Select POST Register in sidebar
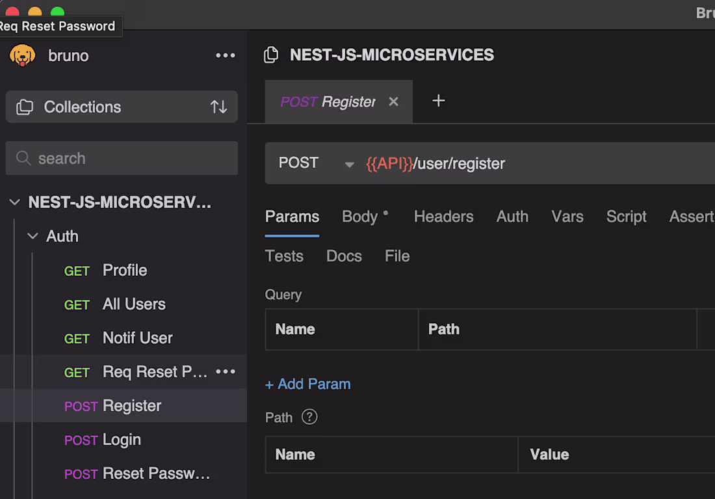The image size is (715, 499). pos(123,405)
